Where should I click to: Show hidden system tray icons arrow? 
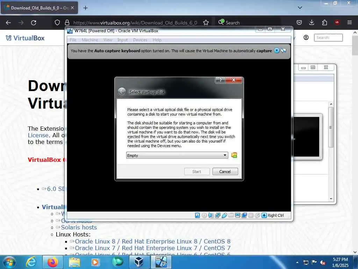[x=297, y=262]
